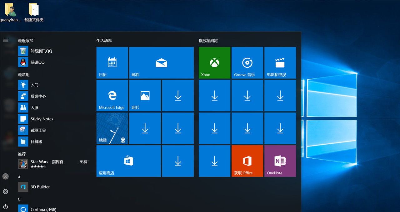Click the C letter header in app list
Viewport: 400px width, 212px height.
19,199
